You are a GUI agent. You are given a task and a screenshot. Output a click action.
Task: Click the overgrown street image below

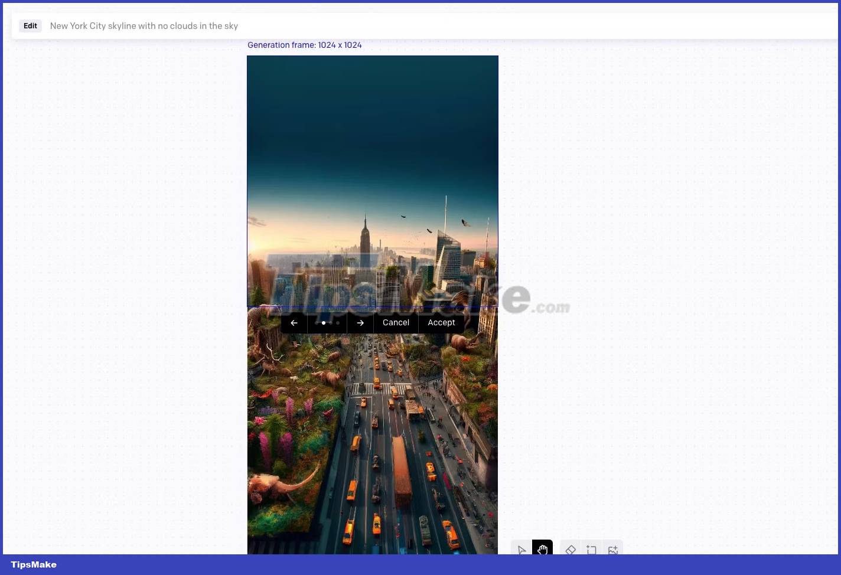coord(372,443)
